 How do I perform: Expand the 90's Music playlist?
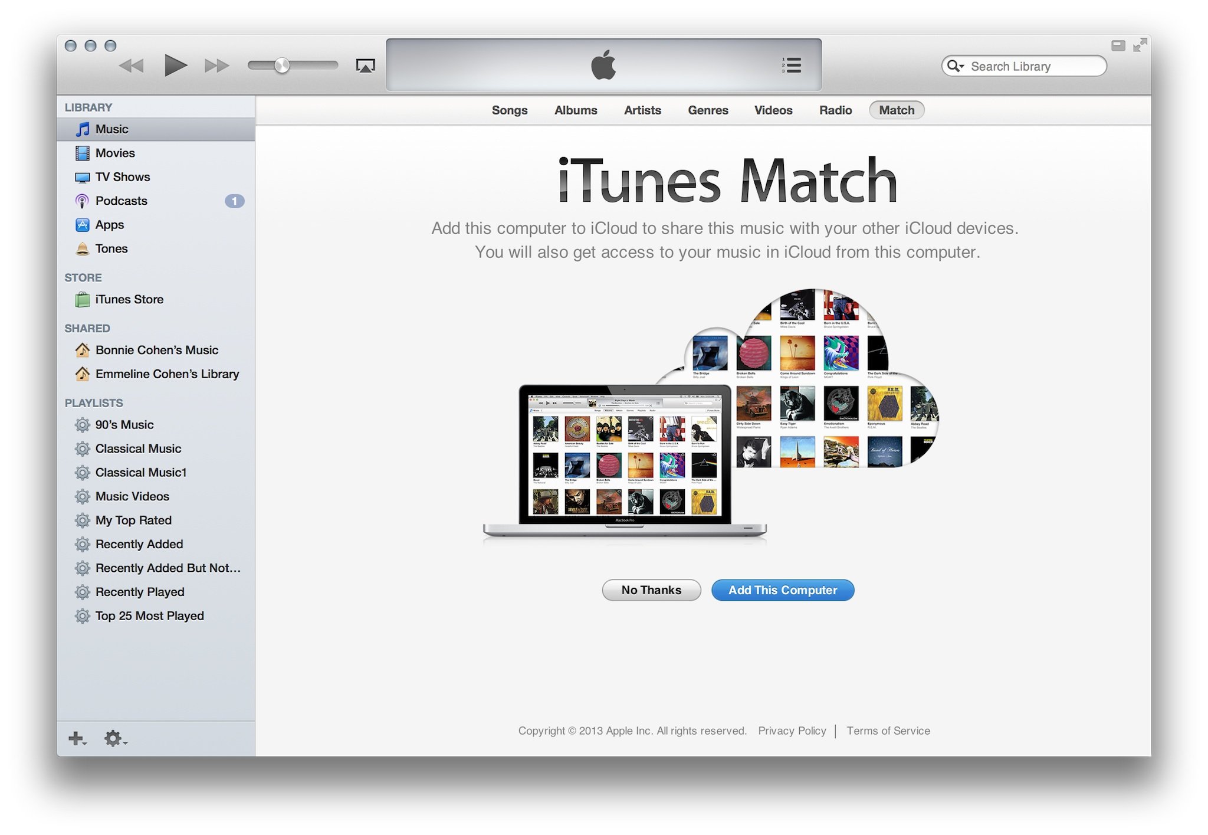tap(125, 425)
